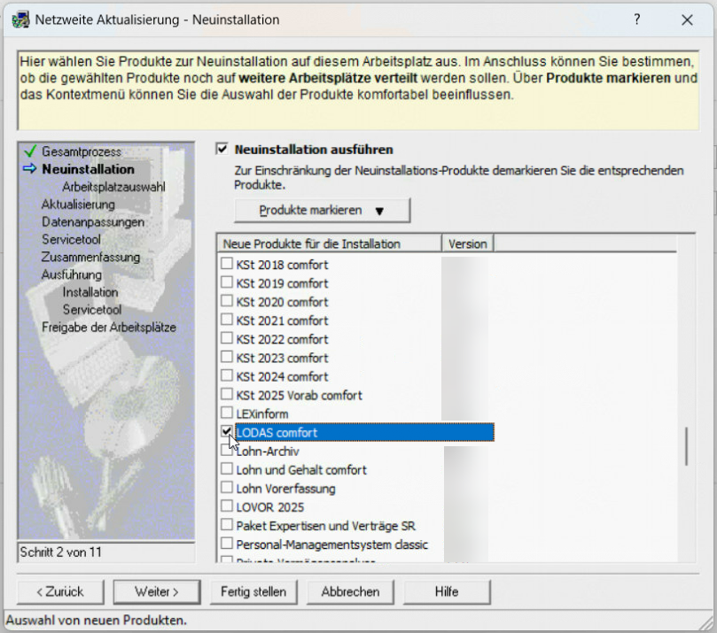
Task: Open the Produkte markieren dropdown
Action: [322, 211]
